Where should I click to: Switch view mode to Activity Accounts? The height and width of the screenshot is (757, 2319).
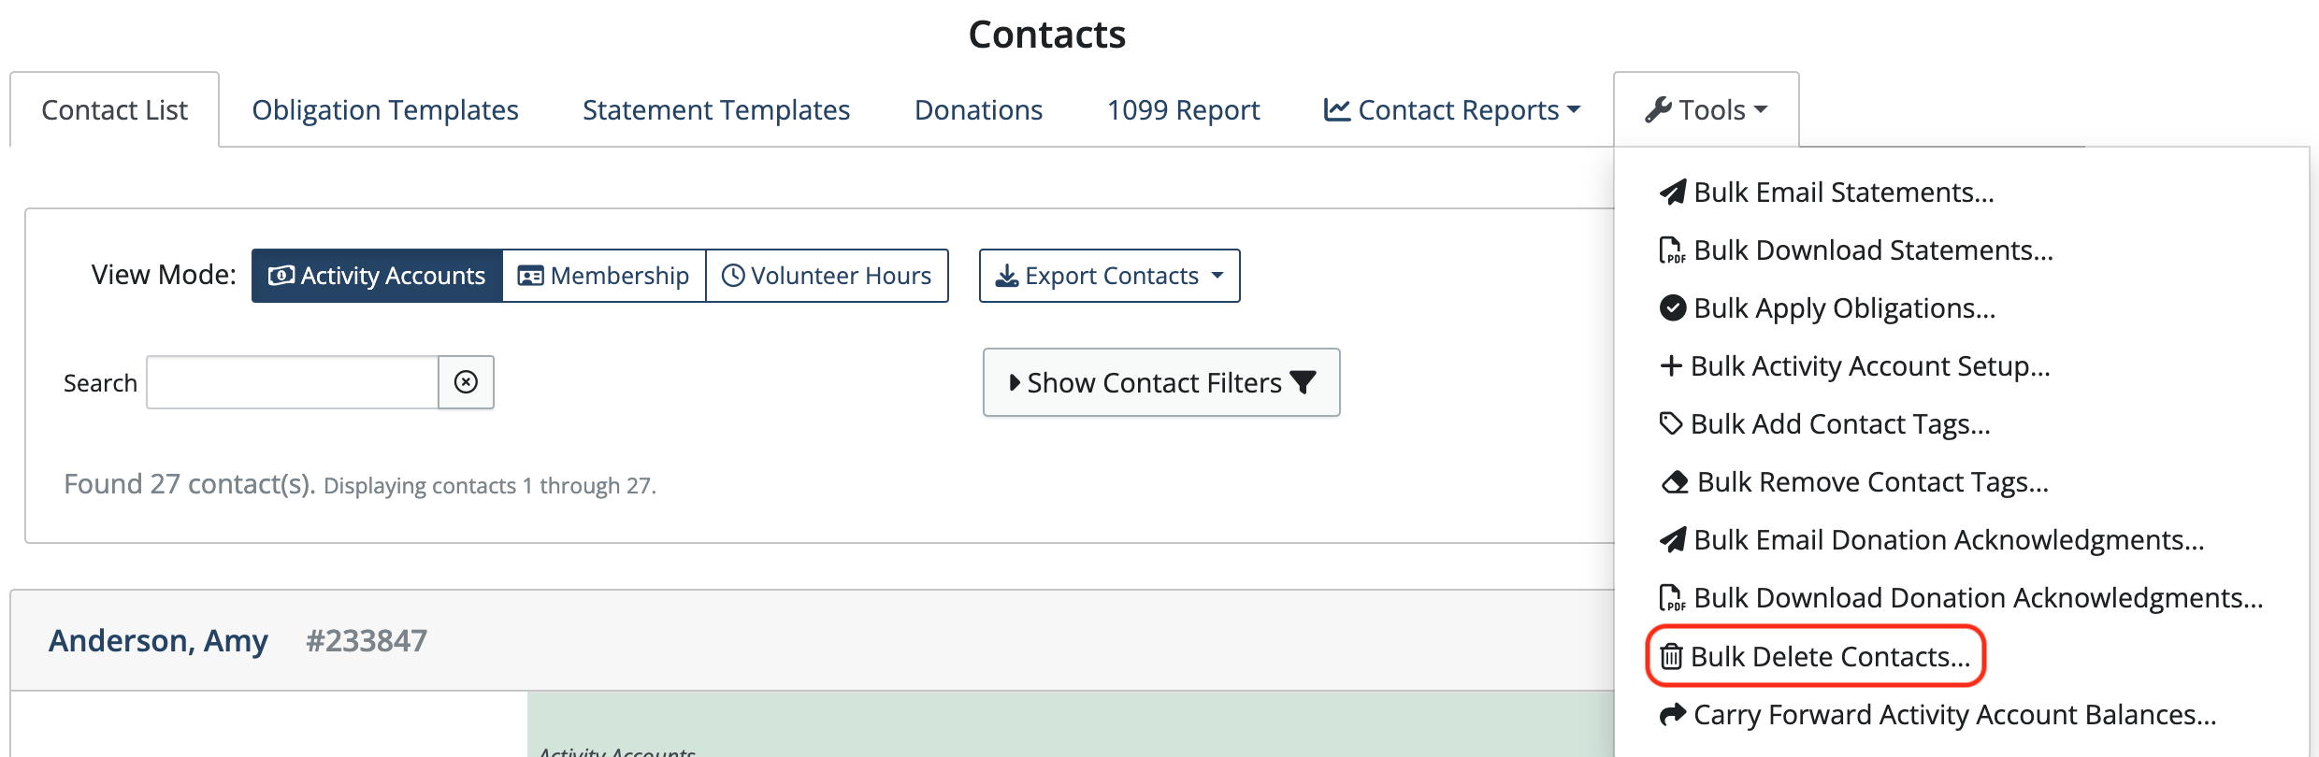point(377,276)
